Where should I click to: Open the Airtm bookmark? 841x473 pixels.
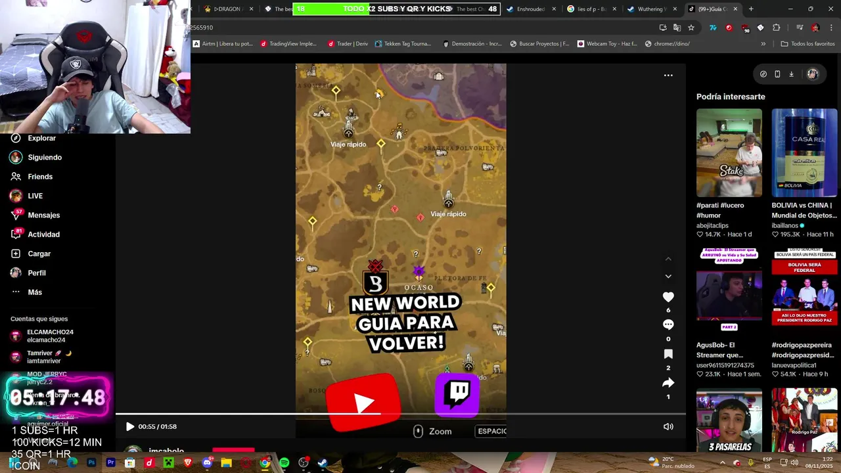click(x=223, y=44)
